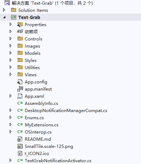Image resolution: width=141 pixels, height=164 pixels.
Task: Select the Models label
Action: [33, 53]
